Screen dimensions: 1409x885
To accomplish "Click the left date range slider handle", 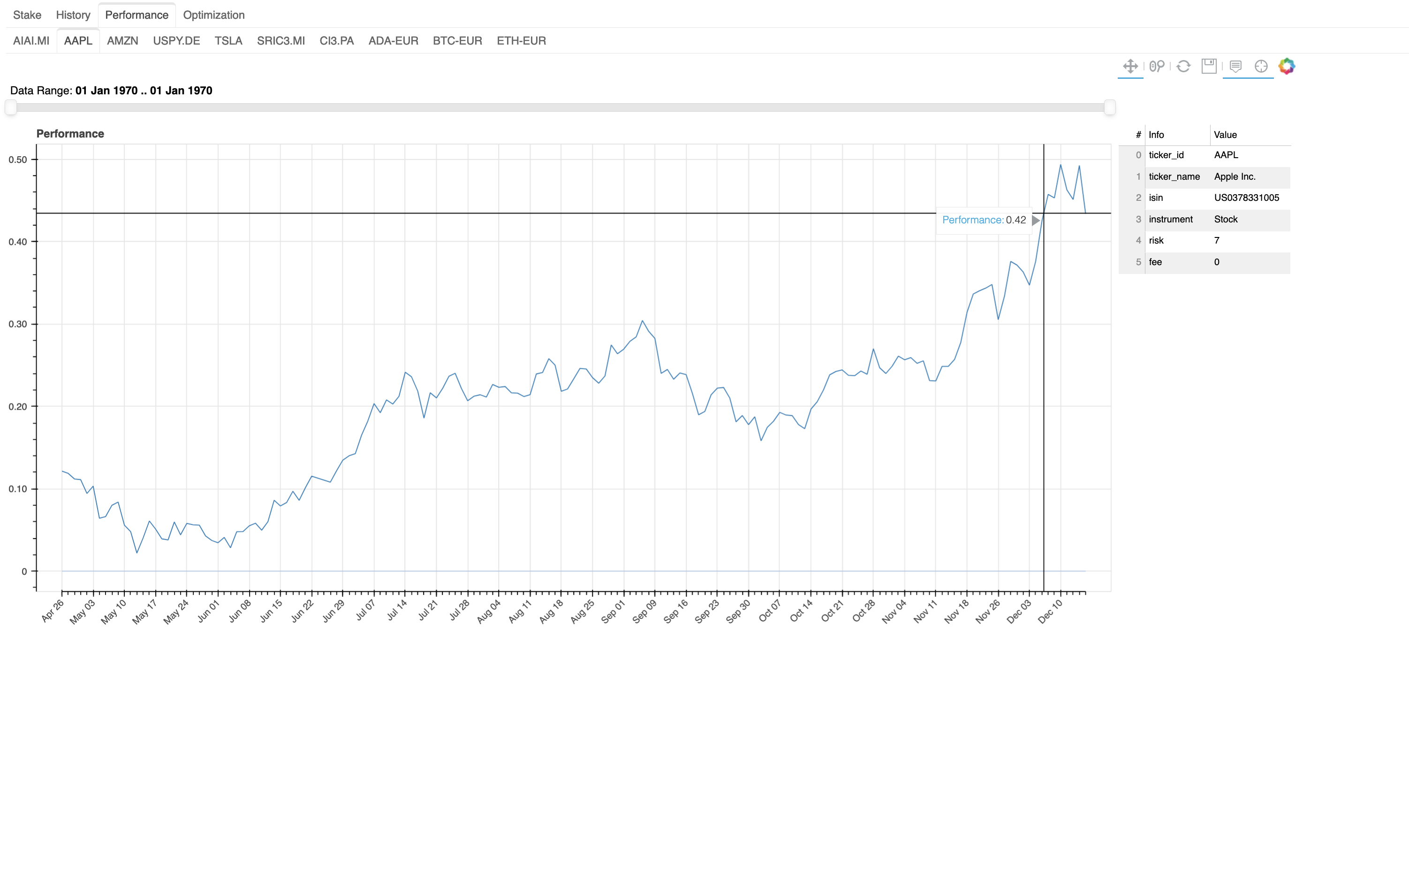I will pyautogui.click(x=10, y=107).
